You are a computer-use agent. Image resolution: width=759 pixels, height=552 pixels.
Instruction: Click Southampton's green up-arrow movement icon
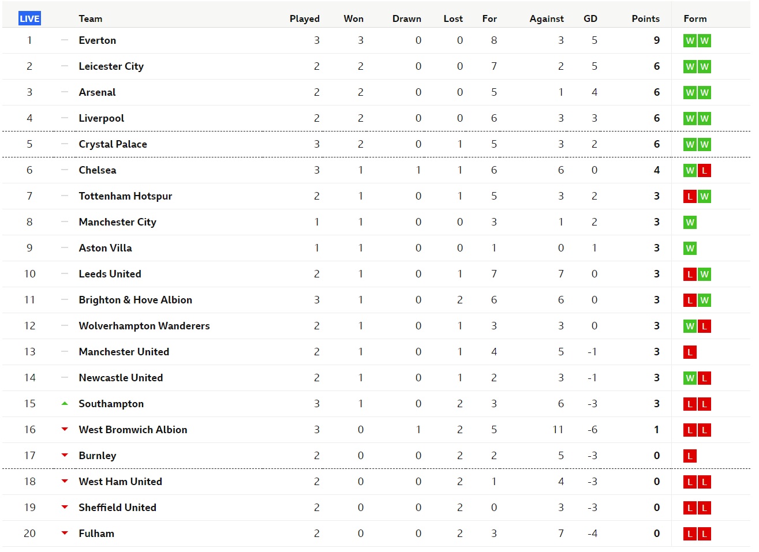click(65, 404)
